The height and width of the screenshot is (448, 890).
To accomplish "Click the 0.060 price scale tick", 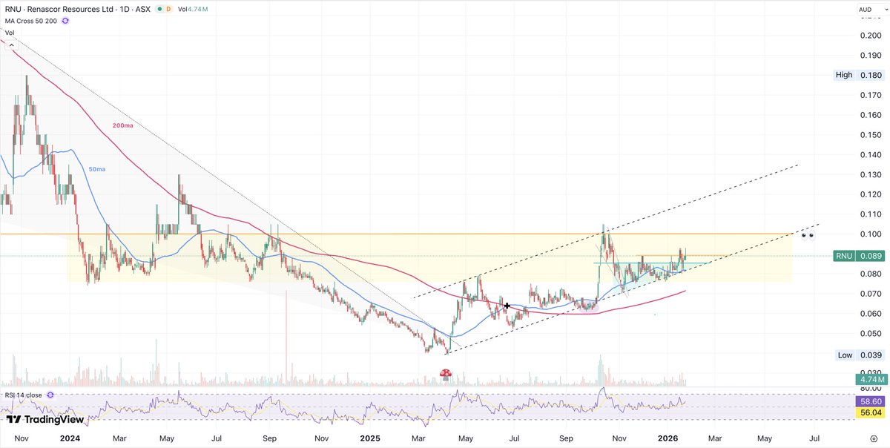I will 871,314.
